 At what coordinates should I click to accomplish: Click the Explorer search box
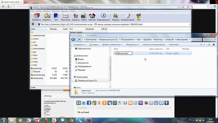209,40
